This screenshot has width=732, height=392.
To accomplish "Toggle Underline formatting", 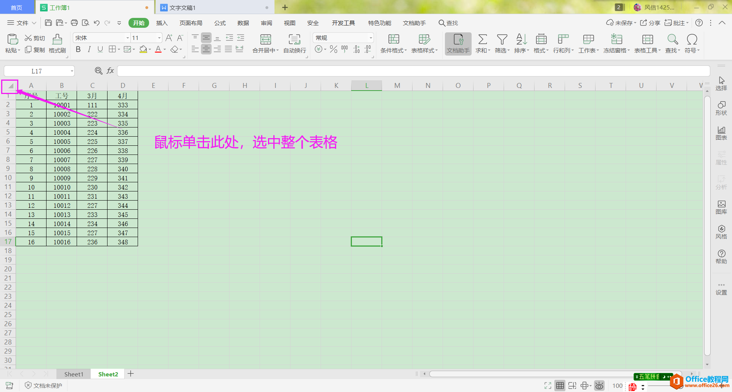I will (100, 49).
